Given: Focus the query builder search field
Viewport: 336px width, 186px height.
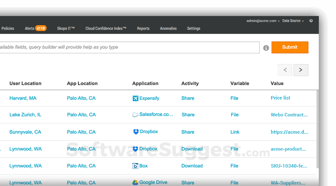Looking at the screenshot, I should [x=130, y=47].
